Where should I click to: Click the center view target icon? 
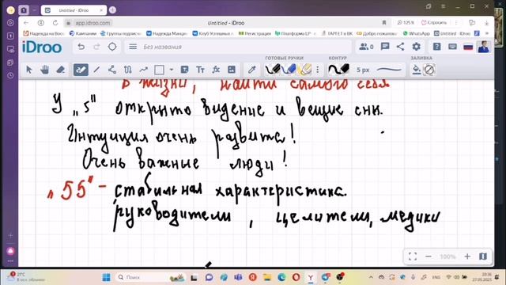112,47
